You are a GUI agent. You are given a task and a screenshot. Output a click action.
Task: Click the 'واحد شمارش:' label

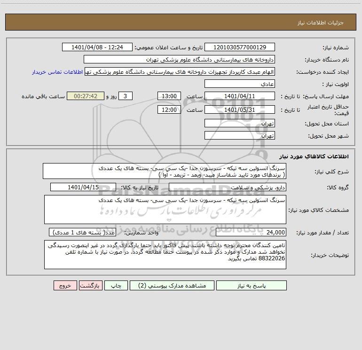pyautogui.click(x=142, y=233)
